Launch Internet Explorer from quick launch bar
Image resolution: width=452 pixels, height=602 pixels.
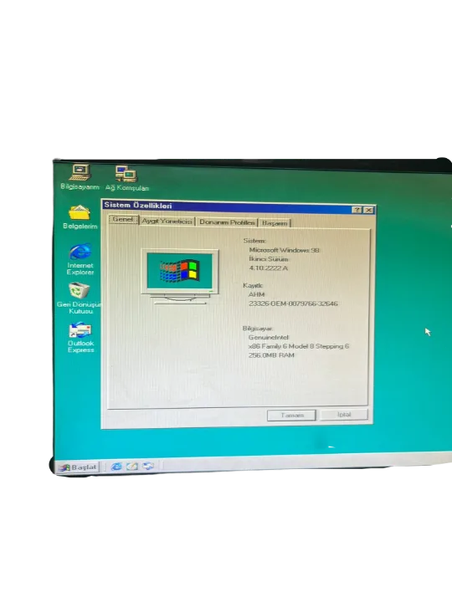point(116,466)
